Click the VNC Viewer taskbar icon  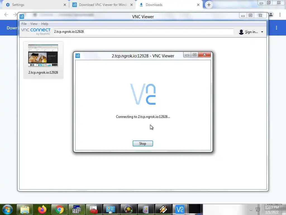click(x=180, y=209)
